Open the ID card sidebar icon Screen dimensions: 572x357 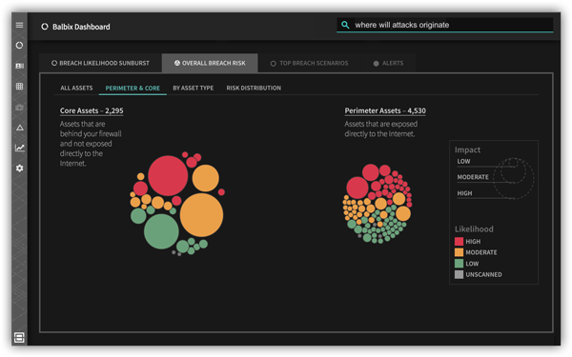(x=19, y=66)
